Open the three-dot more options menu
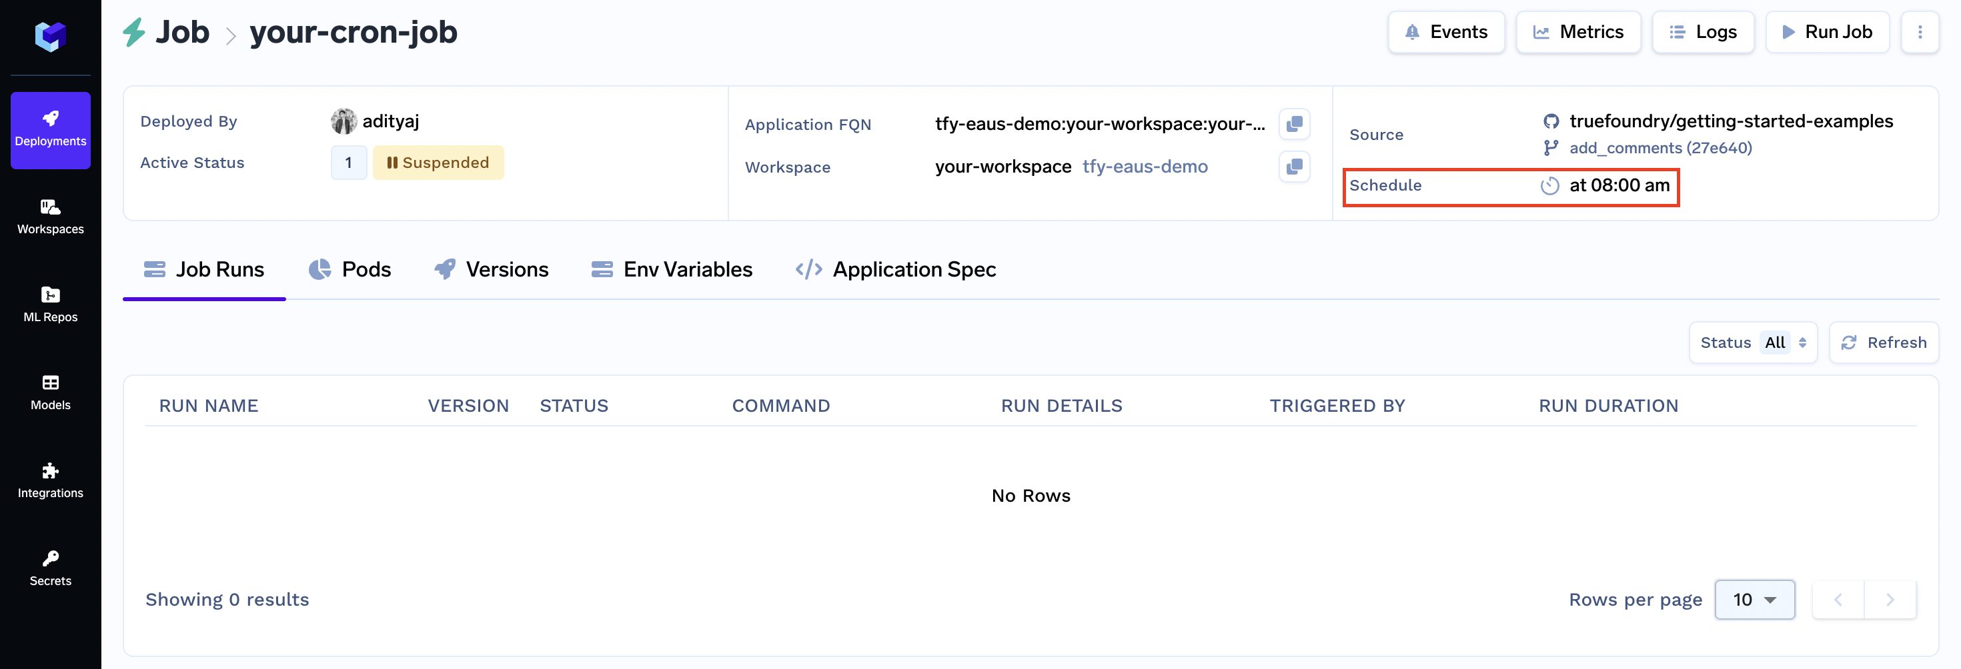The height and width of the screenshot is (669, 1961). click(1919, 32)
